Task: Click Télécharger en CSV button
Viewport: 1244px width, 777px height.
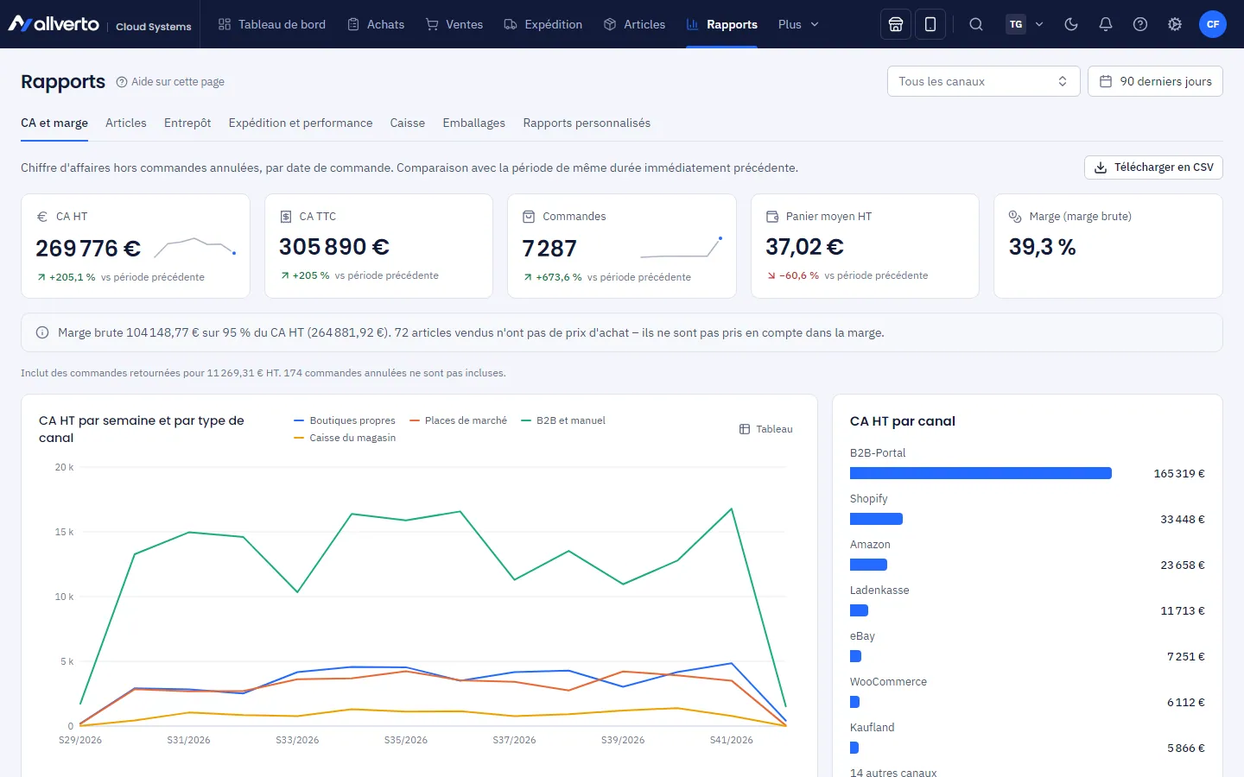Action: pos(1153,167)
